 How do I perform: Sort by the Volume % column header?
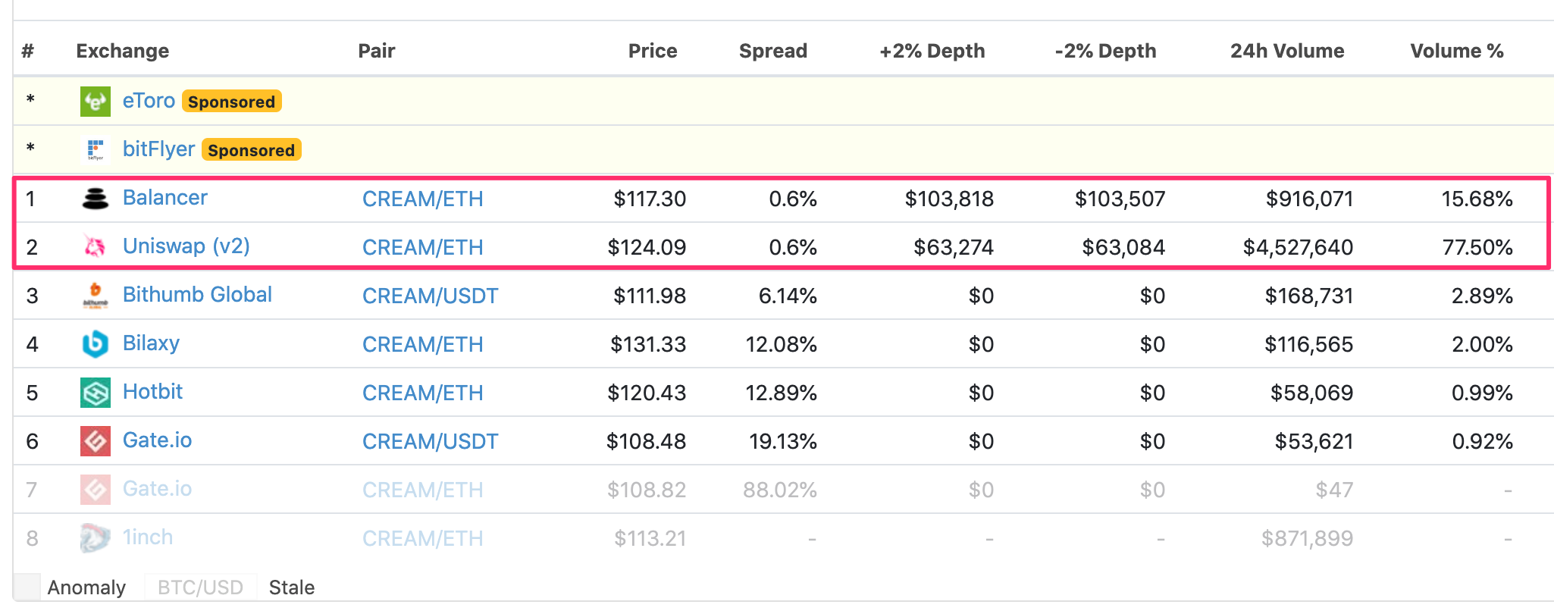[1457, 51]
